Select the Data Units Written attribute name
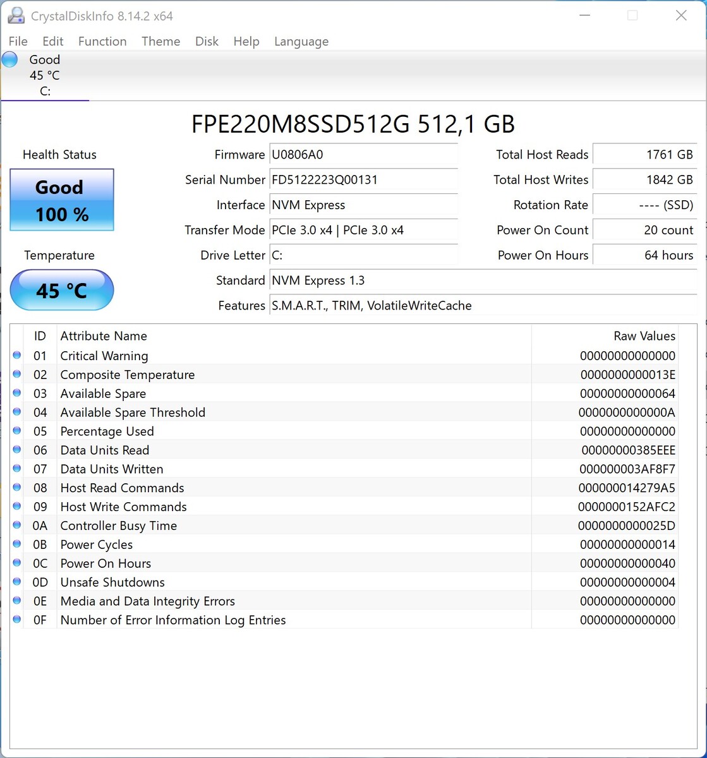 [112, 469]
